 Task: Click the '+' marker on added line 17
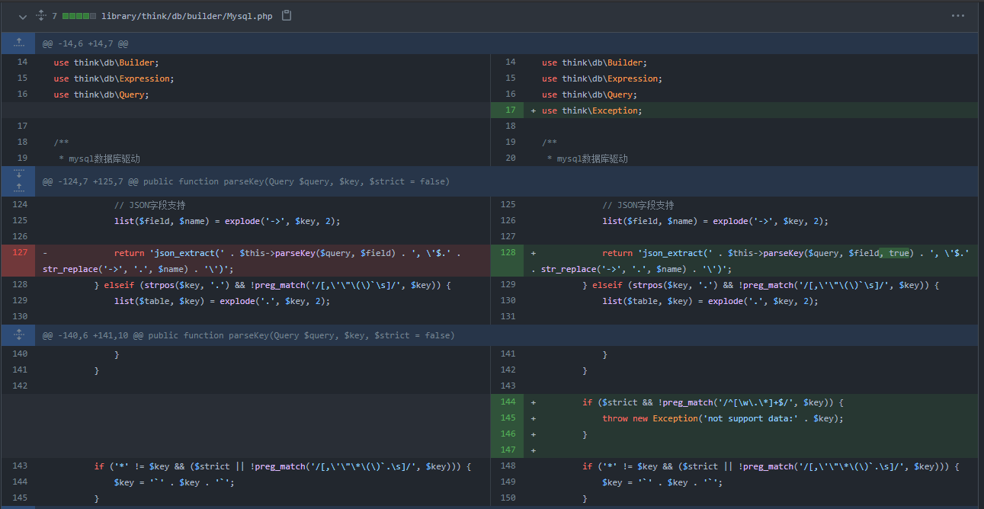click(534, 110)
